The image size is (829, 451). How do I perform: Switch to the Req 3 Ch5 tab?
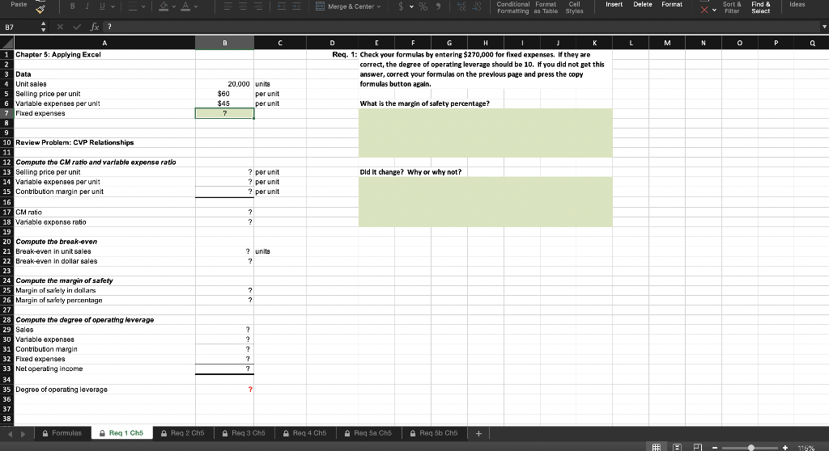pyautogui.click(x=244, y=433)
